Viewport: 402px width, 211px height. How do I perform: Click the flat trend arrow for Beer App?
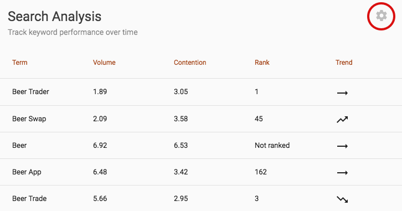(342, 173)
